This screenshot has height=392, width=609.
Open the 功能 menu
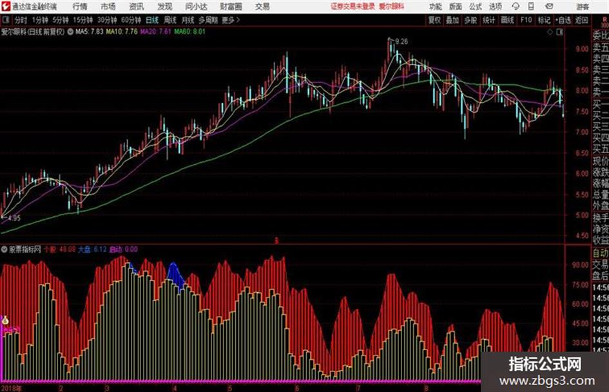(x=436, y=6)
